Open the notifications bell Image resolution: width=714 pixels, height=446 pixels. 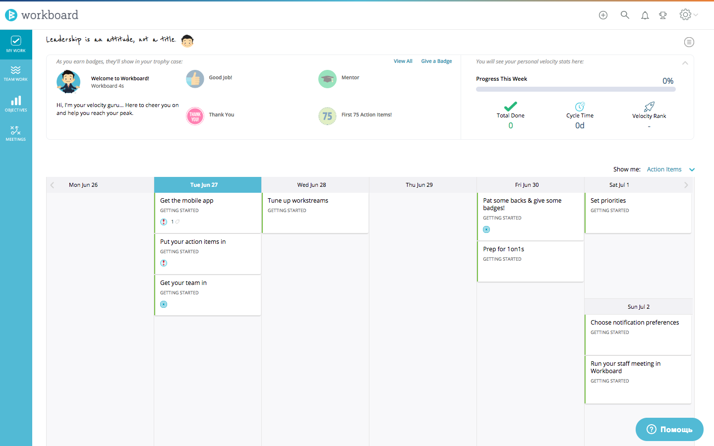[645, 15]
